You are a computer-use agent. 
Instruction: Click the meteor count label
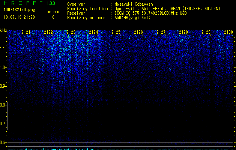click(53, 12)
